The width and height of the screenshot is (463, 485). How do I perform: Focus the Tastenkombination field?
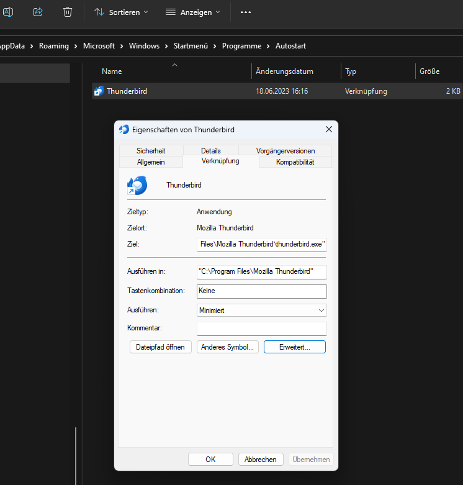[261, 291]
